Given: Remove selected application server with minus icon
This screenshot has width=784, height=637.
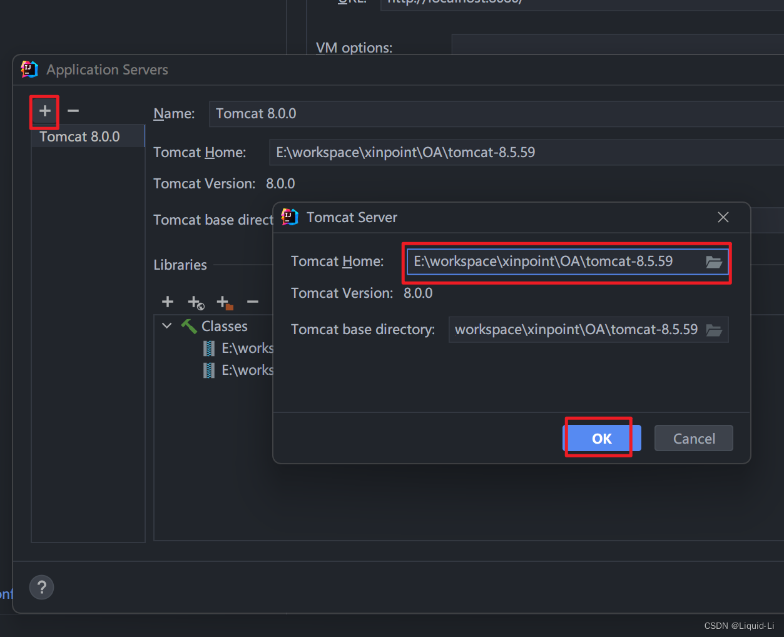Looking at the screenshot, I should (73, 111).
